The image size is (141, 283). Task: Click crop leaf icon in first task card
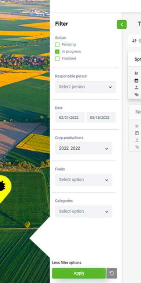click(137, 73)
